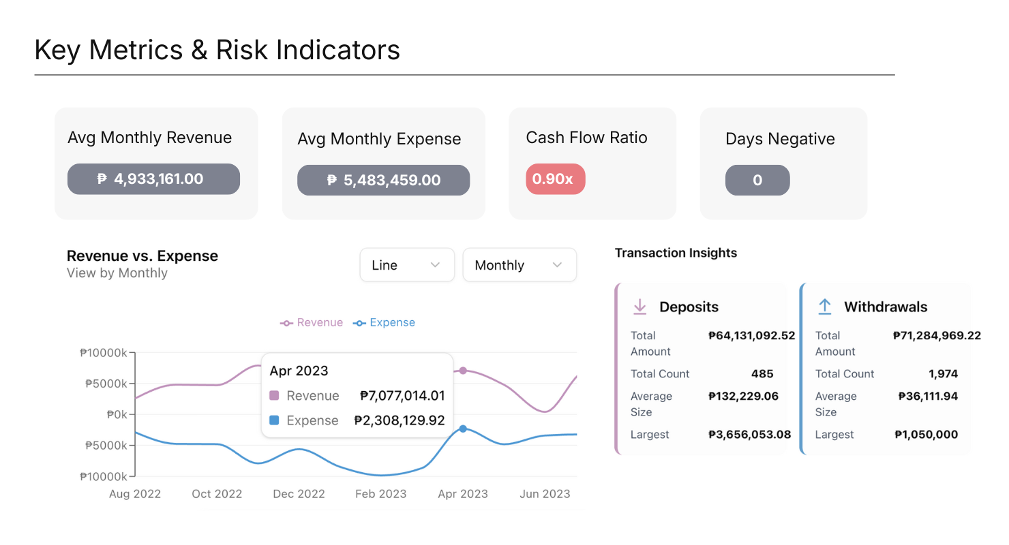Click the View by Monthly subtitle
1009x545 pixels.
117,273
